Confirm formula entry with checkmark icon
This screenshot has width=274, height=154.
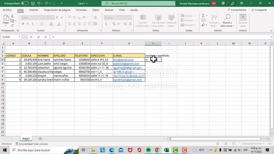click(x=39, y=37)
